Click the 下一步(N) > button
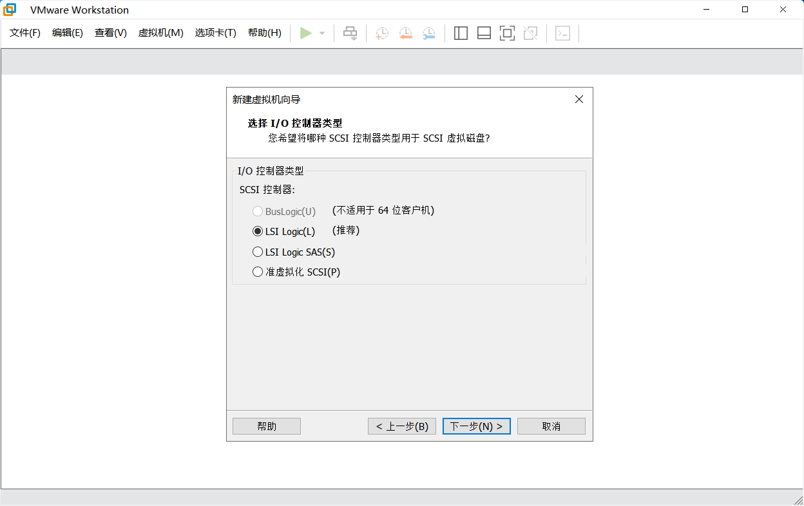This screenshot has height=506, width=804. [x=476, y=426]
